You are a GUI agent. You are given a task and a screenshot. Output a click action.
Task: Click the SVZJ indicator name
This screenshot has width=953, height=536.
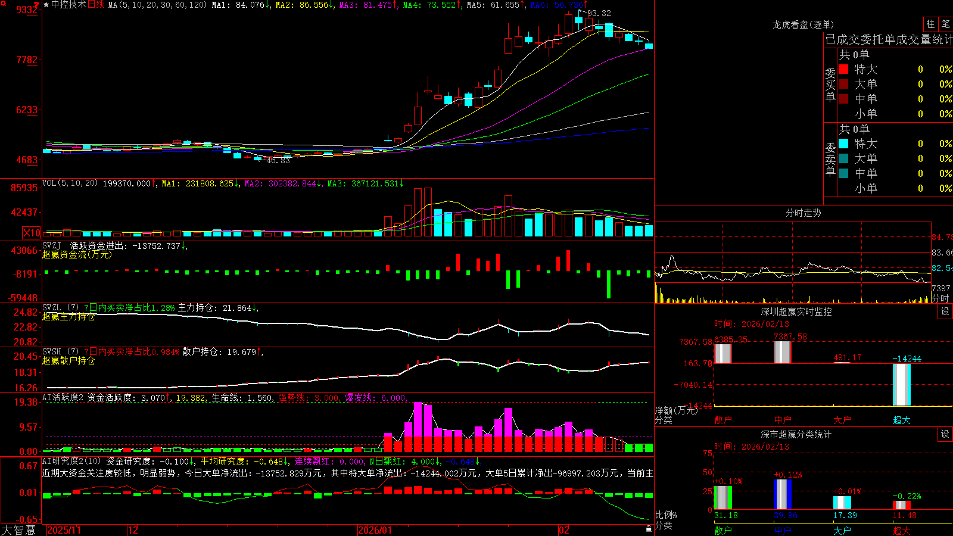click(52, 245)
